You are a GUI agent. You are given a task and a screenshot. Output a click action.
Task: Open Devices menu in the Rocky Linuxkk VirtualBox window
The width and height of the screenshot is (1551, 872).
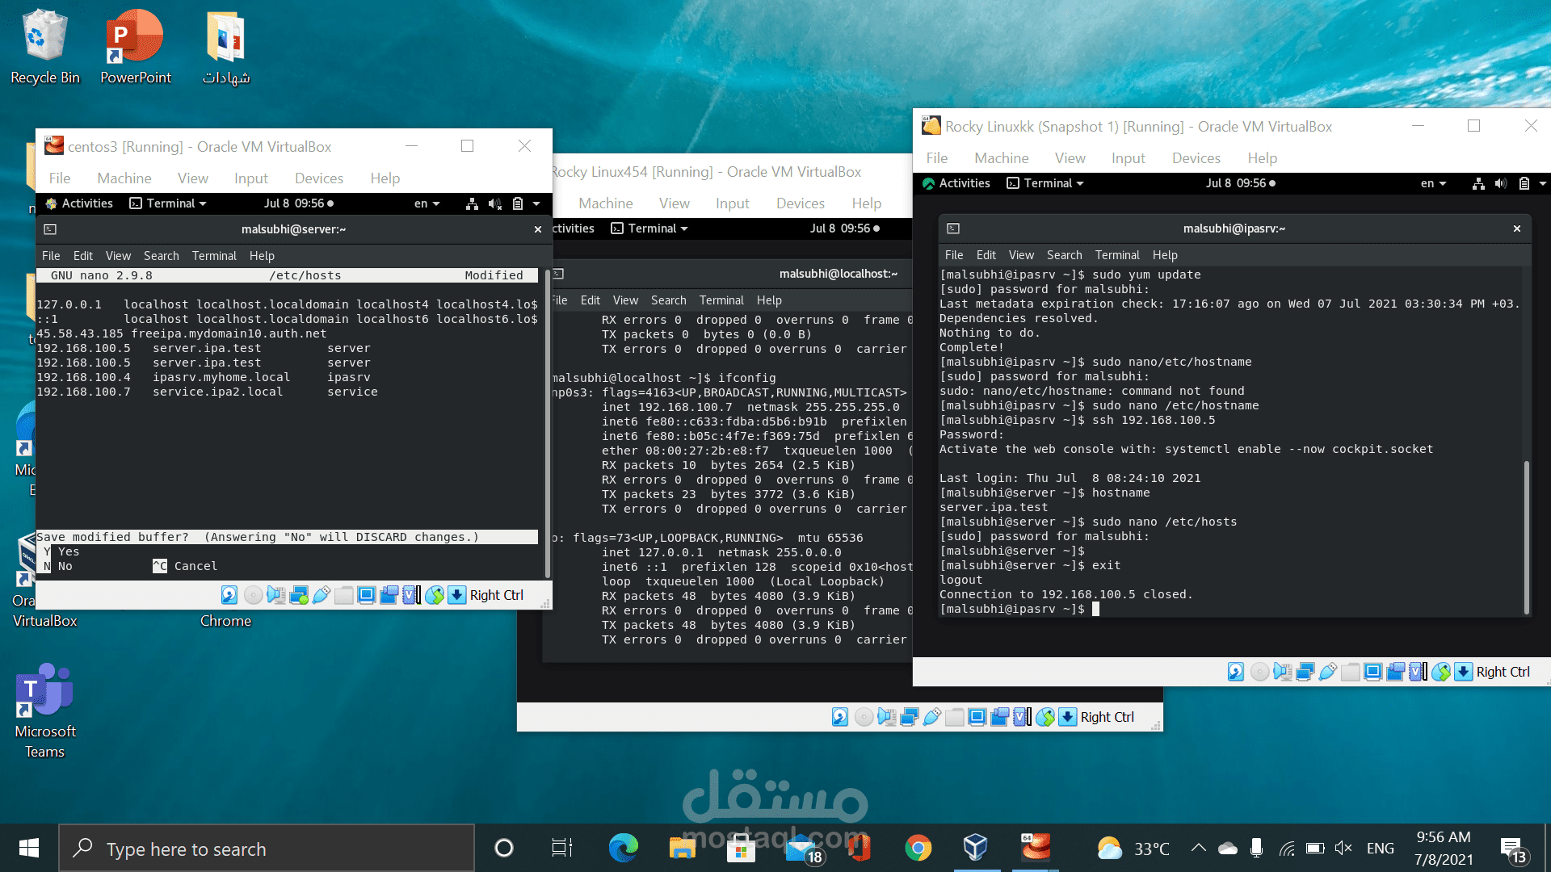pos(1196,158)
